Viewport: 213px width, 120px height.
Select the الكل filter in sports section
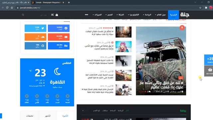tap(127, 111)
